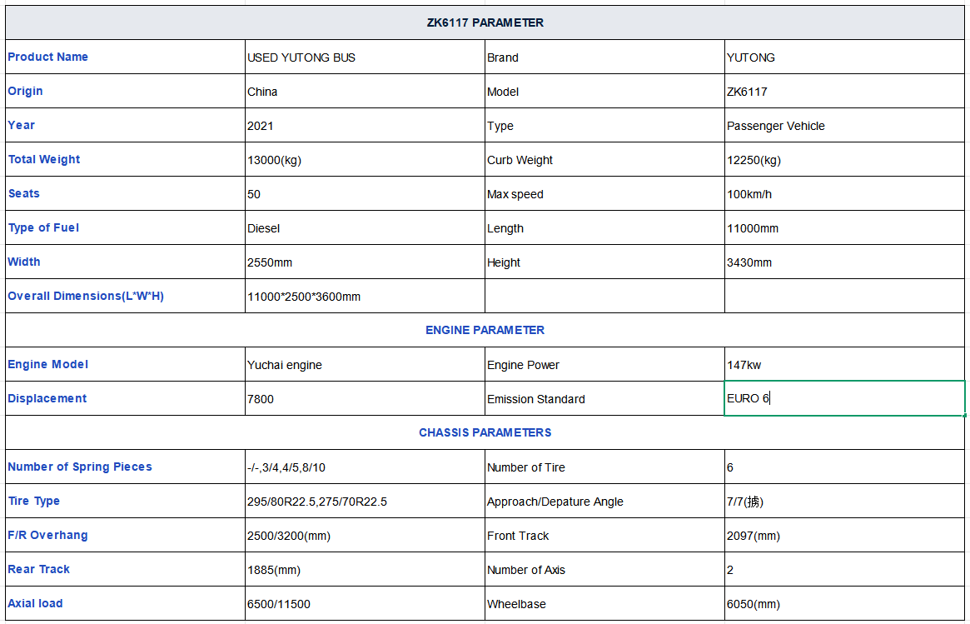Select the Engine Model label cell
This screenshot has width=970, height=624.
click(126, 364)
